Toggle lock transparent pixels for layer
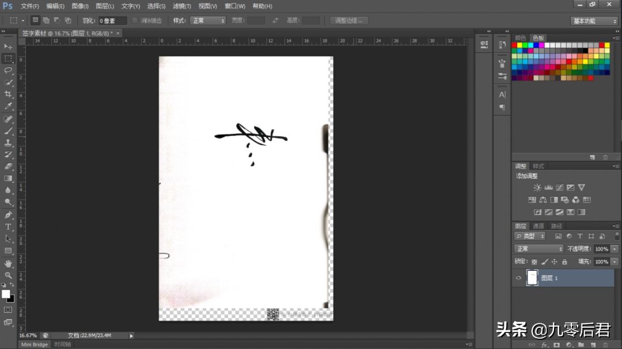 [534, 262]
